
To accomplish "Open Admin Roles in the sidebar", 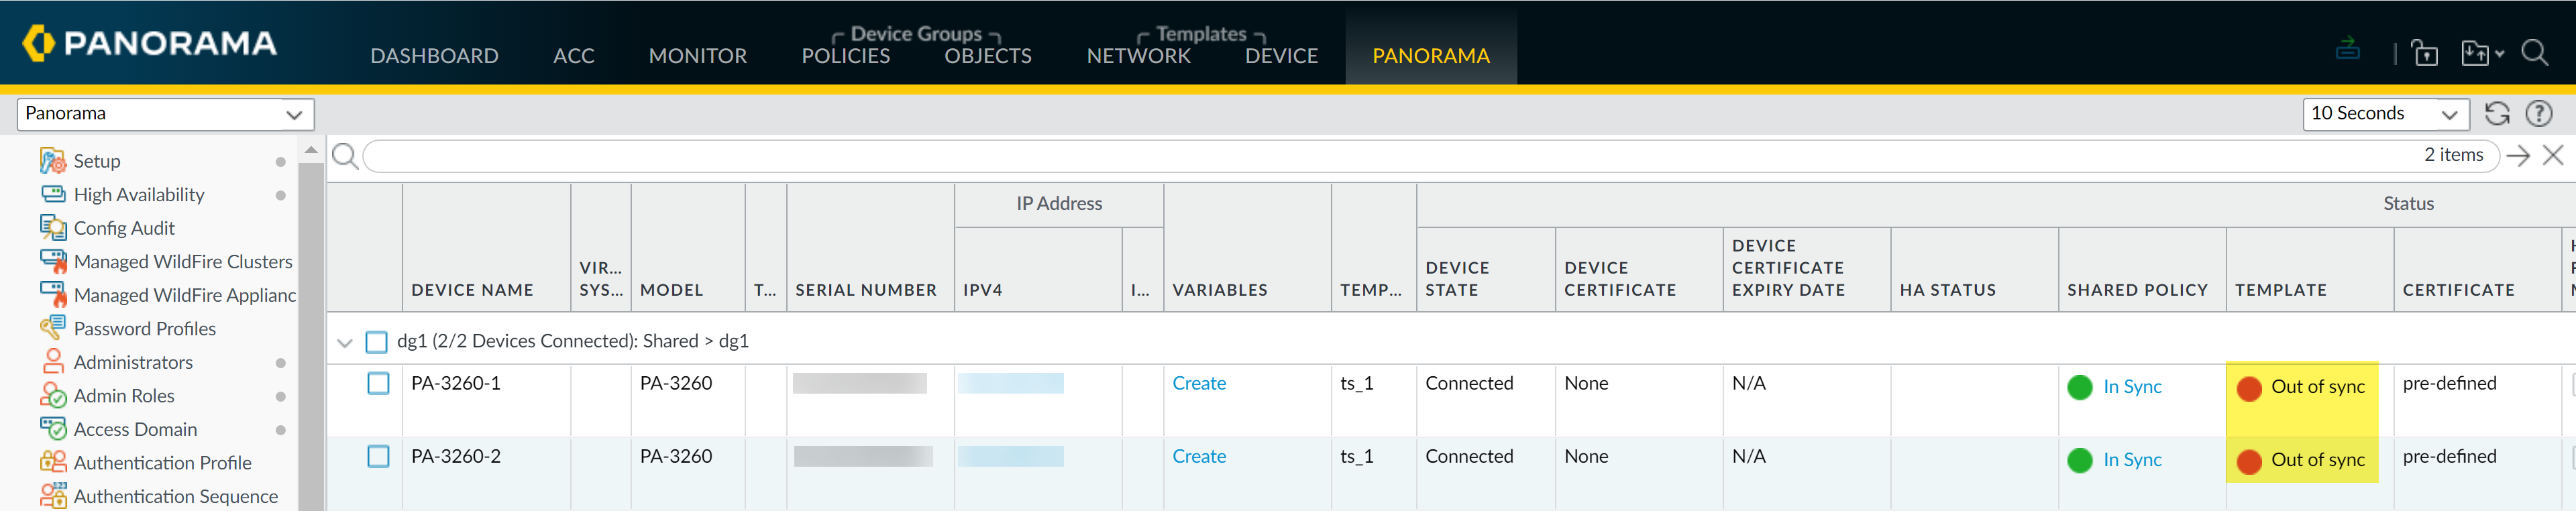I will pos(124,396).
